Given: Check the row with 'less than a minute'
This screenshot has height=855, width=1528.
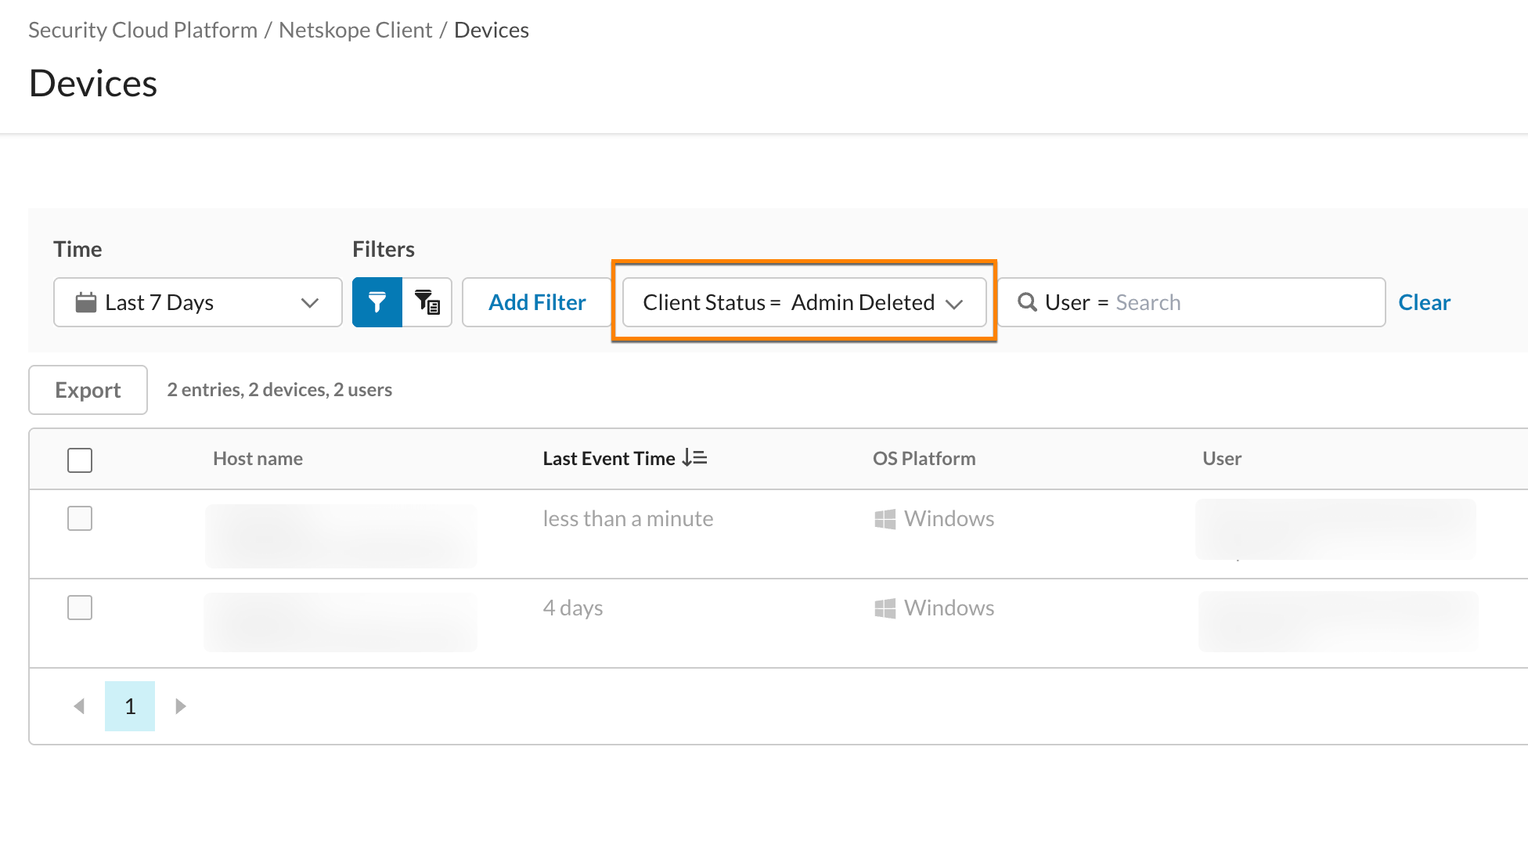Looking at the screenshot, I should click(x=80, y=518).
